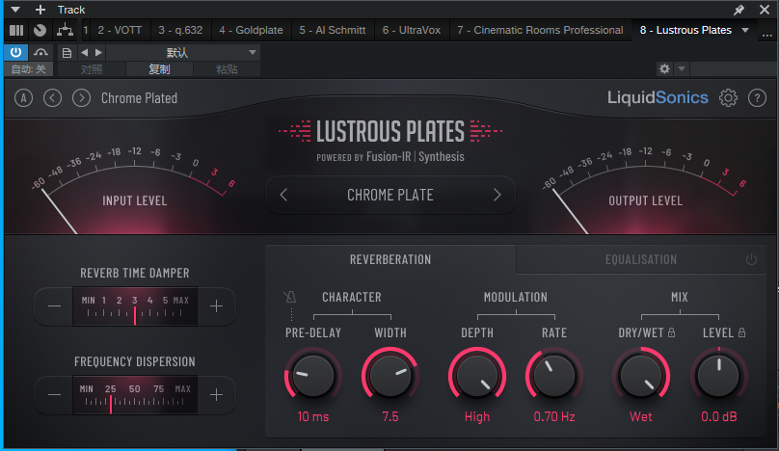The width and height of the screenshot is (779, 451).
Task: Click the Level knob
Action: pyautogui.click(x=719, y=376)
